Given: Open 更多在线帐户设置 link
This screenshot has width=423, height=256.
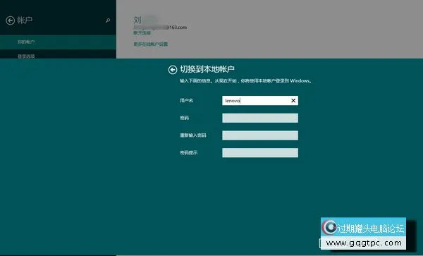Looking at the screenshot, I should tap(151, 44).
